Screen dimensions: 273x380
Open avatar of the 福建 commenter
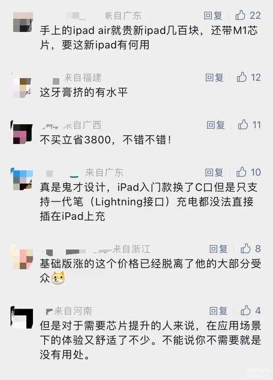click(22, 87)
